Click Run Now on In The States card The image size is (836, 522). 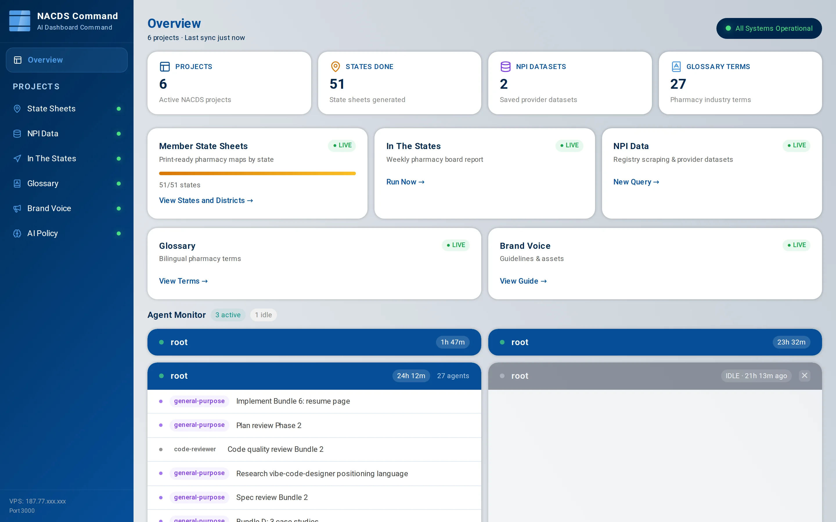click(x=405, y=182)
